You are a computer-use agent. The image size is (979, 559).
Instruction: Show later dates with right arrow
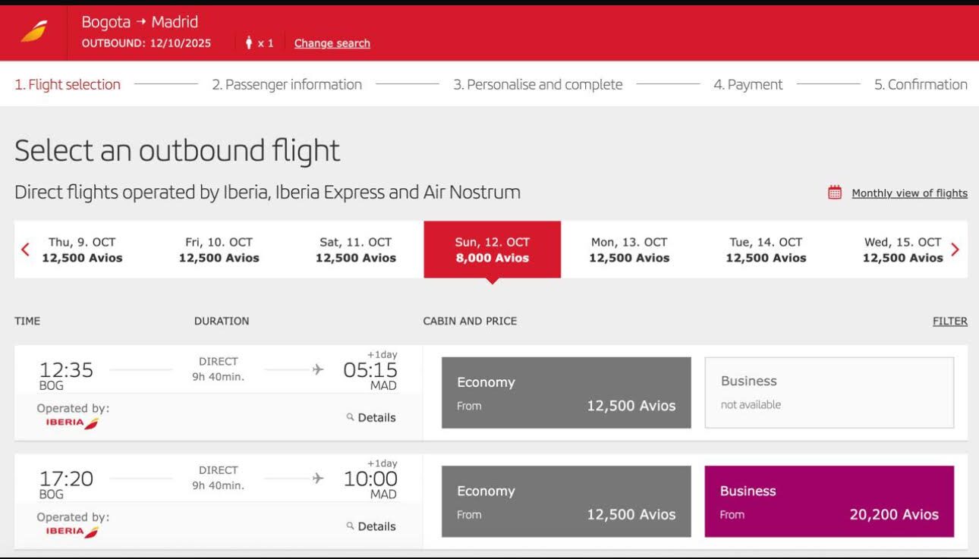coord(955,250)
